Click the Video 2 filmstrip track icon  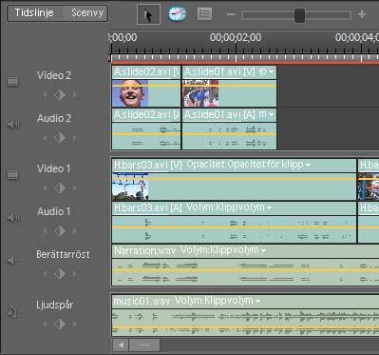point(13,82)
